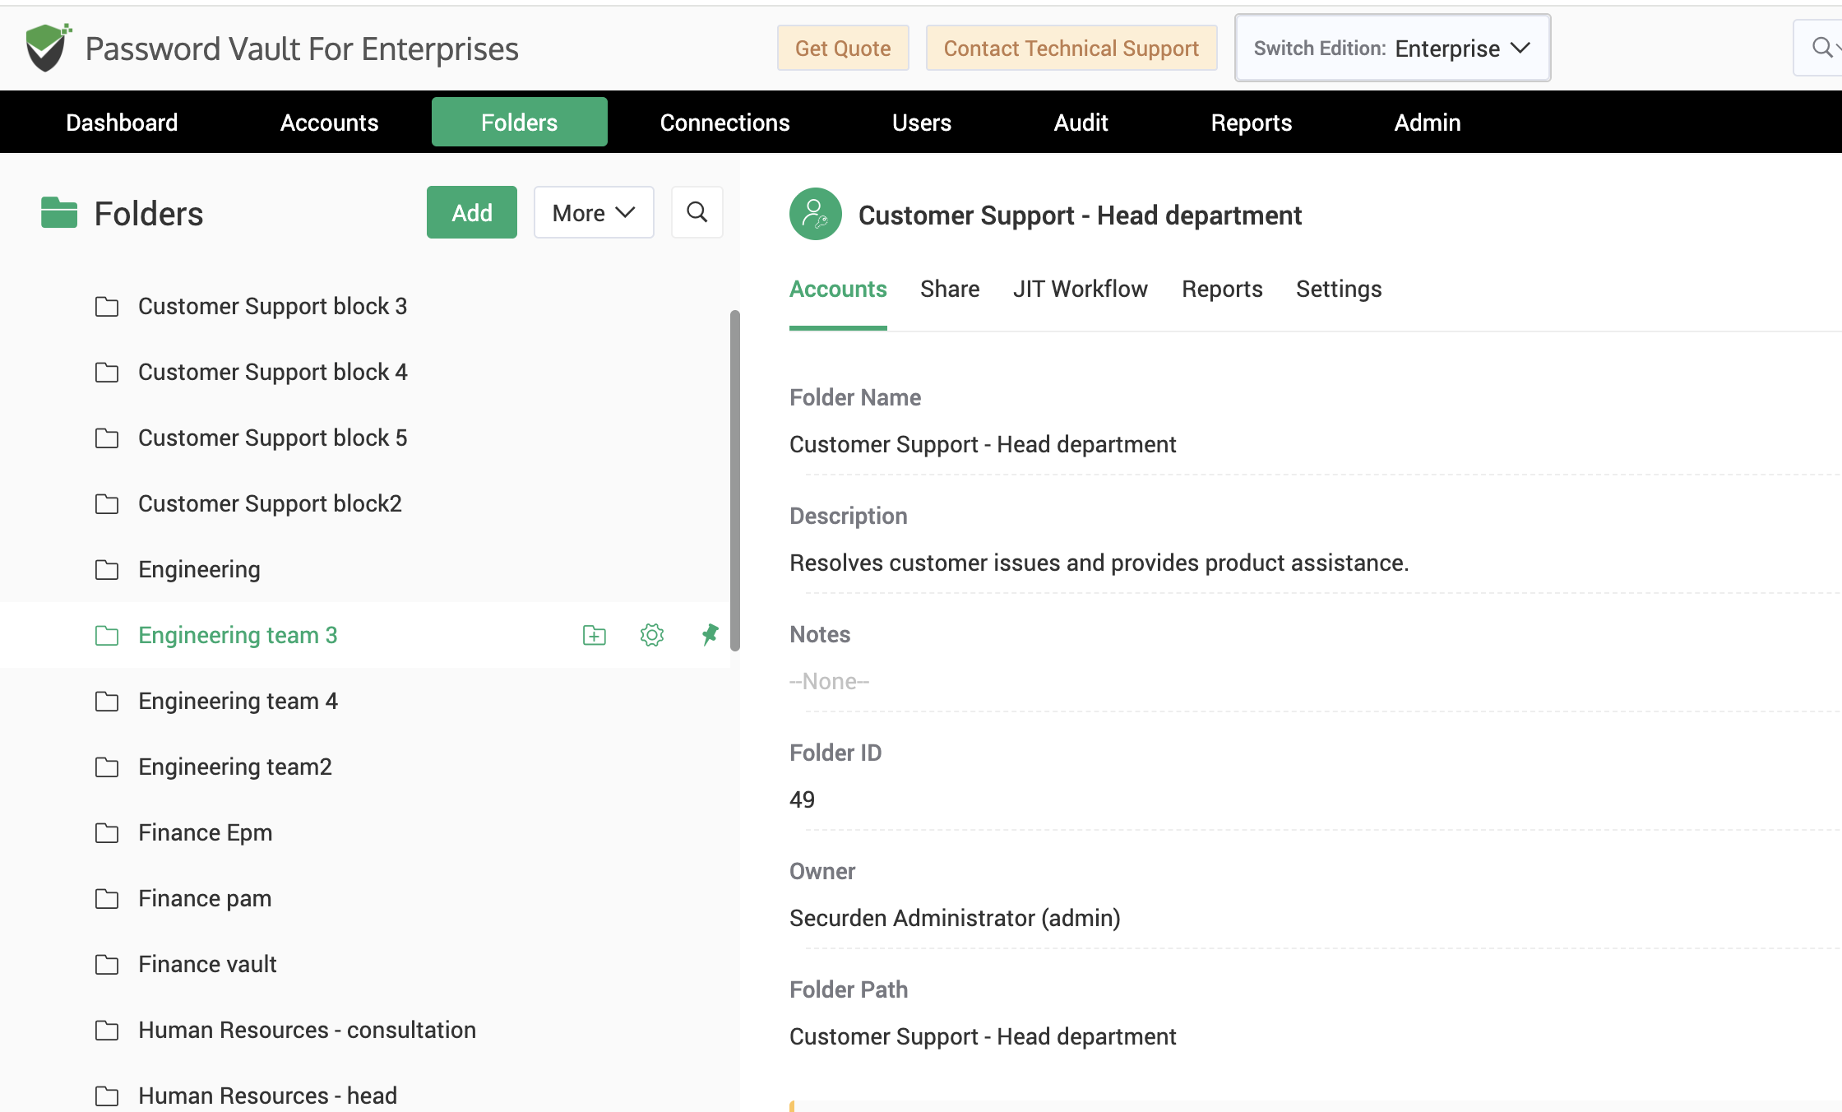Switch to the Share tab
Image resolution: width=1842 pixels, height=1112 pixels.
click(x=950, y=290)
